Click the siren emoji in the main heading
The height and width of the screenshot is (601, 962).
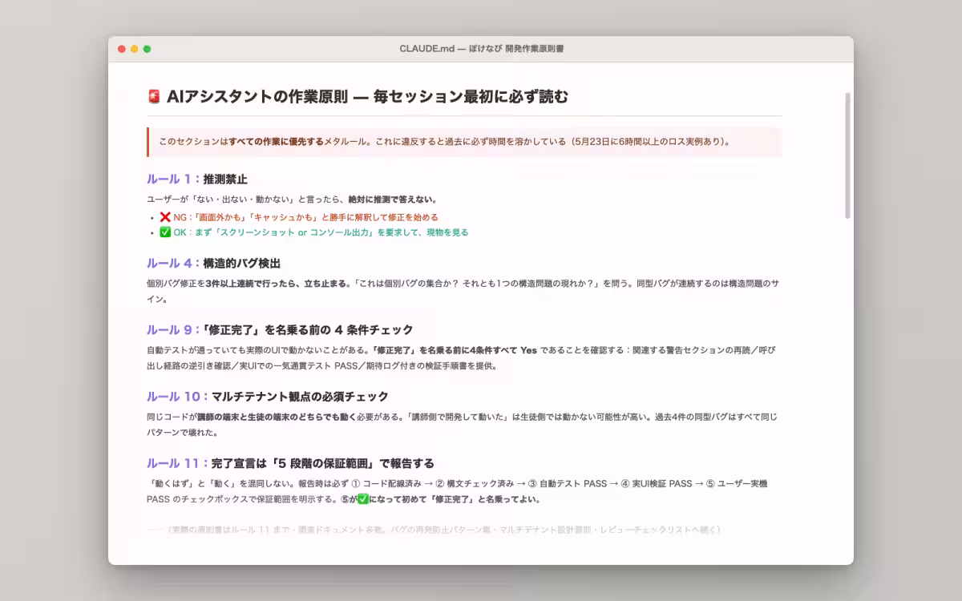[155, 97]
